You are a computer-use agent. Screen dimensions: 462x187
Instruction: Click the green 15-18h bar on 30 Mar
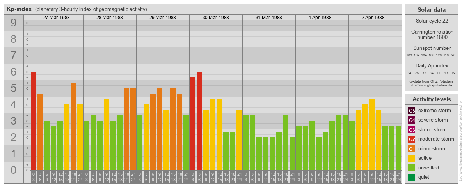226,151
